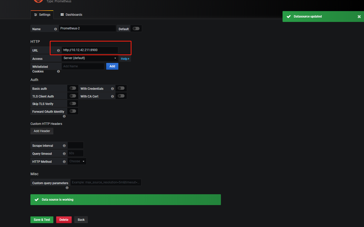Enable the With Credentials switch
The width and height of the screenshot is (364, 227).
pyautogui.click(x=121, y=88)
